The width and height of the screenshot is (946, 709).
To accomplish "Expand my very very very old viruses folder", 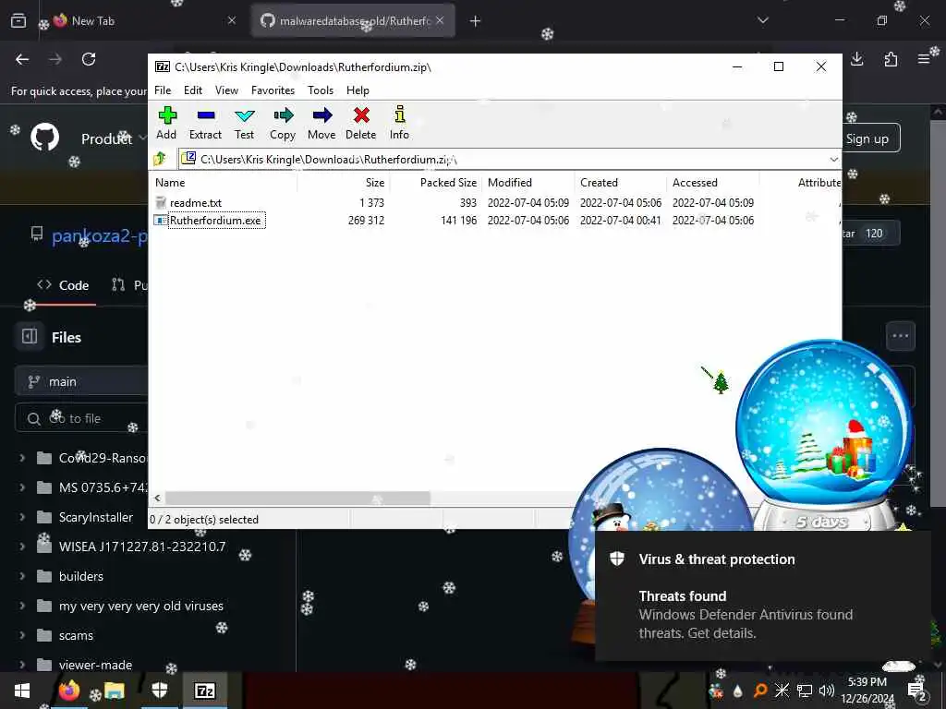I will [22, 606].
